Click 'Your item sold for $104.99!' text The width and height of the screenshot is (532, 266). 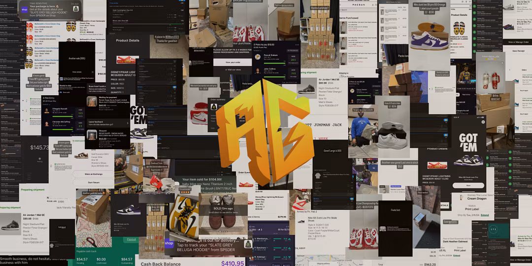click(x=202, y=179)
